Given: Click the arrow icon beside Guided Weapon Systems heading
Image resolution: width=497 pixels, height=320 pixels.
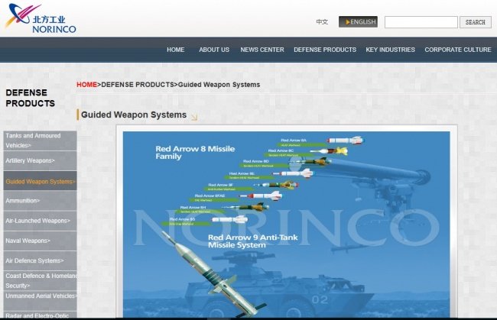Looking at the screenshot, I should (194, 117).
